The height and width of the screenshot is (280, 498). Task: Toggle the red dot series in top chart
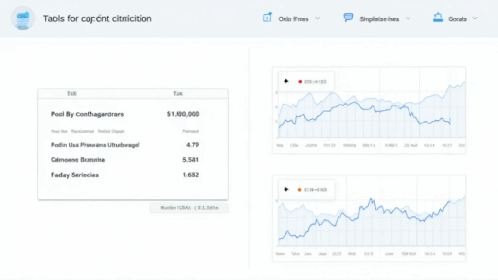click(x=300, y=82)
